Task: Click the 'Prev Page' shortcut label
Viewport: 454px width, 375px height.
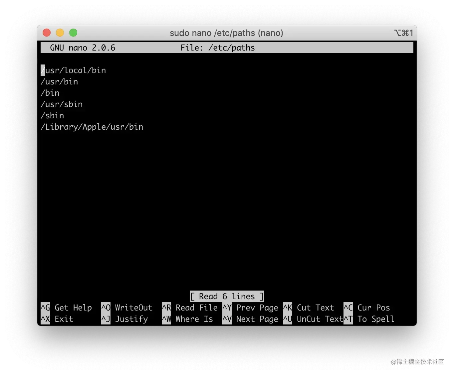Action: pos(257,308)
